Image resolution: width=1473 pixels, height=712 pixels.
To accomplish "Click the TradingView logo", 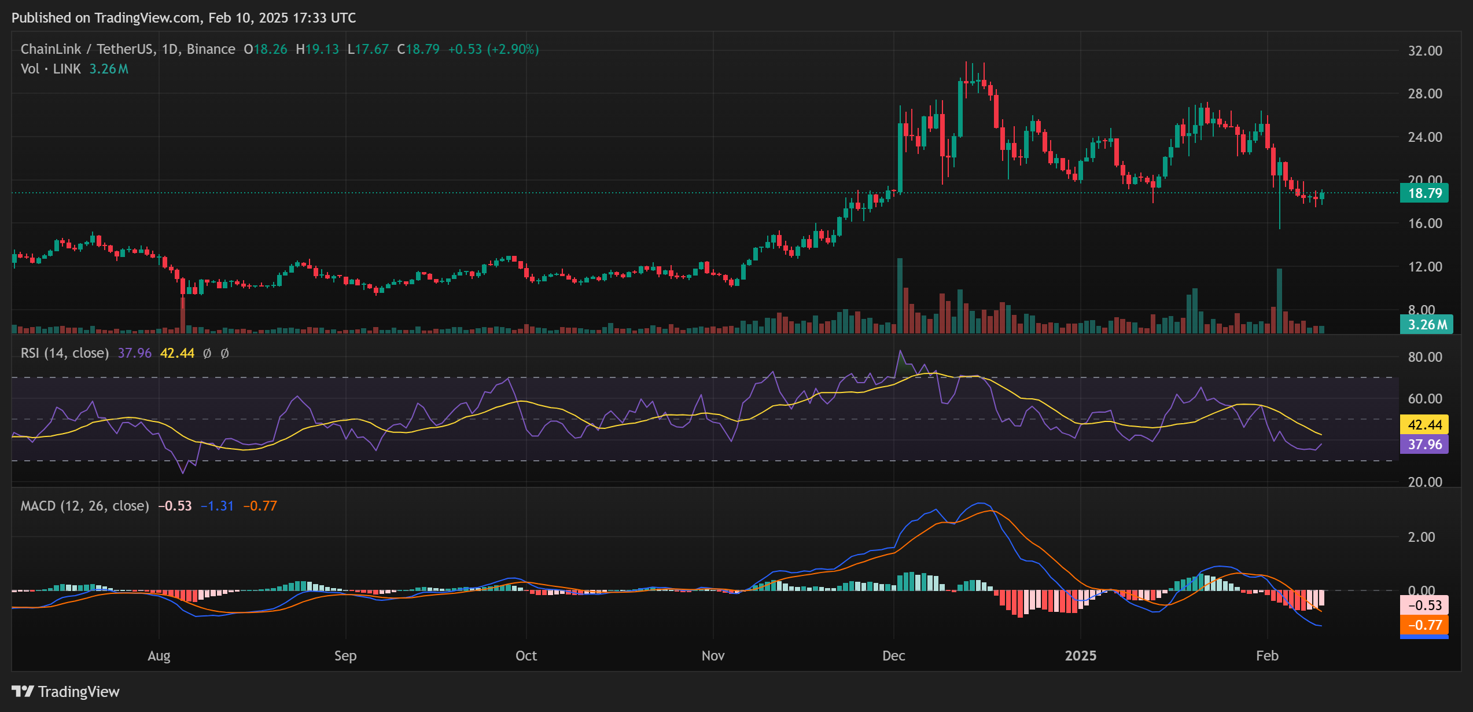I will point(67,691).
